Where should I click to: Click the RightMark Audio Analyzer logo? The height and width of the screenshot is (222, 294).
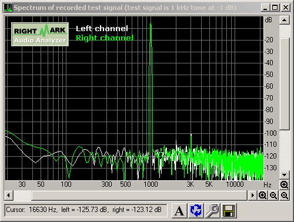(40, 34)
